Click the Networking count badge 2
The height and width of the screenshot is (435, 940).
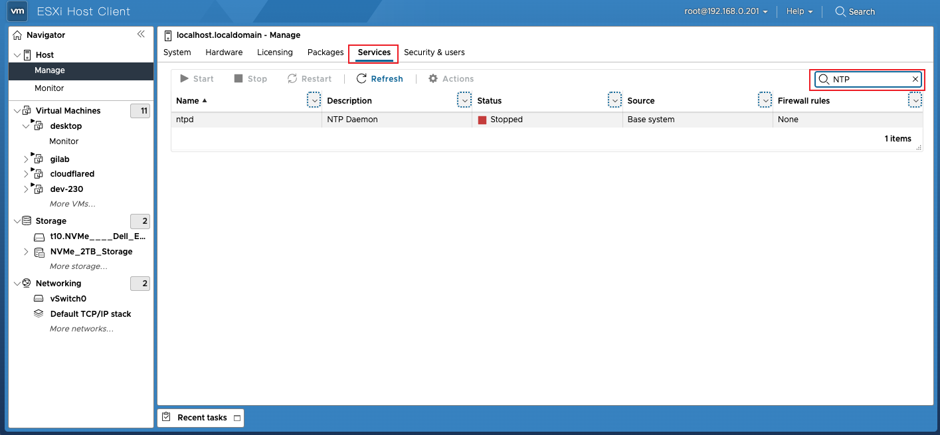coord(140,284)
